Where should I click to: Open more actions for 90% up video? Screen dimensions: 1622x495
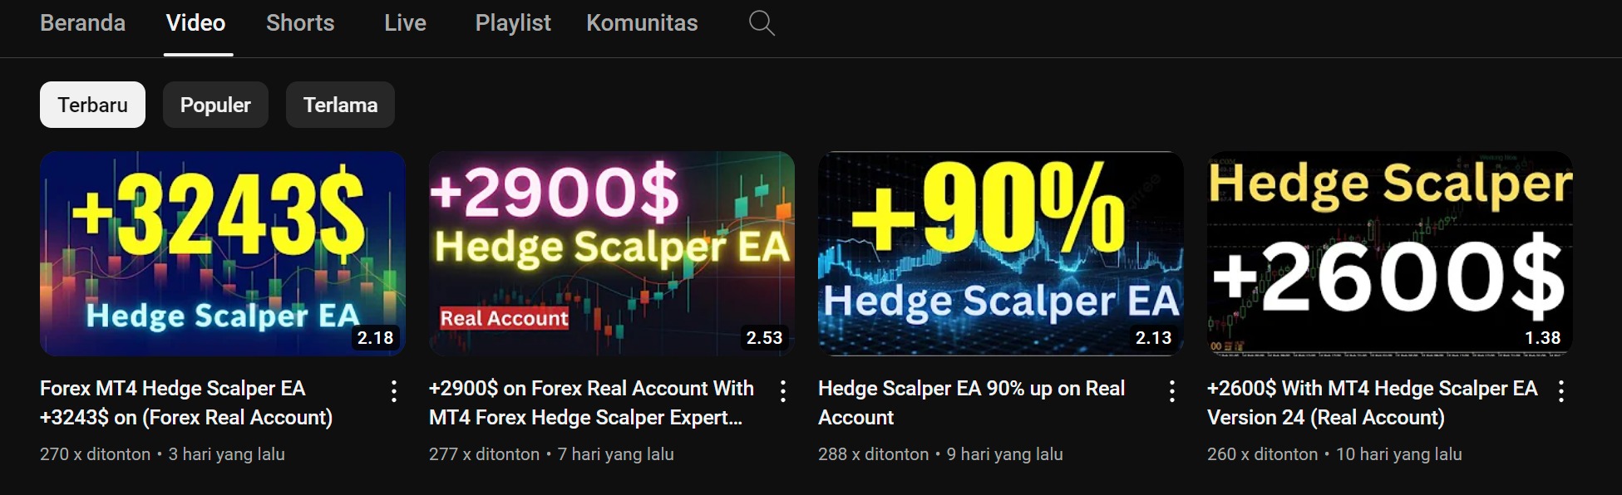[x=1172, y=391]
